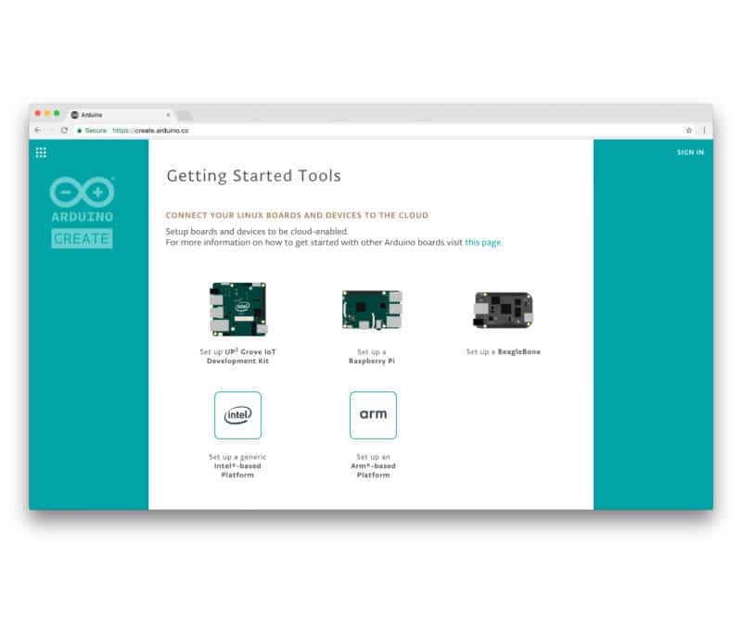Close the Arduino tab
Image resolution: width=742 pixels, height=622 pixels.
[x=167, y=115]
